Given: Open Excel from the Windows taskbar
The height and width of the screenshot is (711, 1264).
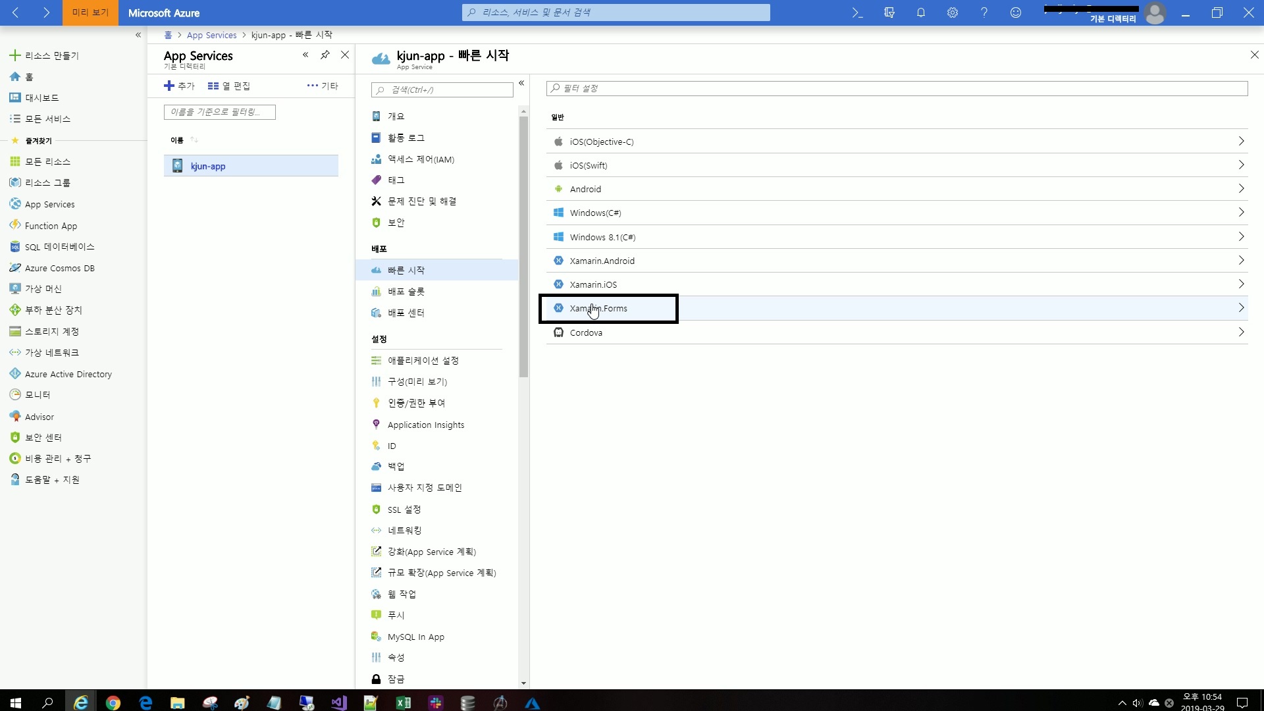Looking at the screenshot, I should click(403, 702).
